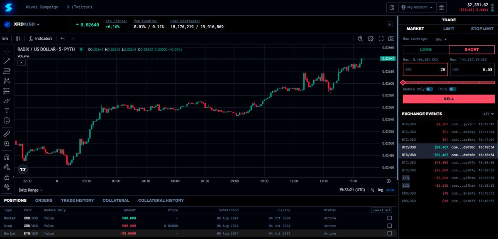The height and width of the screenshot is (239, 498).
Task: Click the chart time-axis settings icon
Action: [x=388, y=181]
